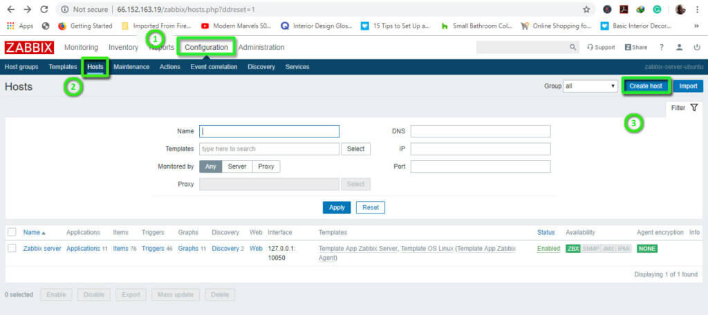Focus the DNS input field
This screenshot has width=708, height=315.
(x=480, y=131)
